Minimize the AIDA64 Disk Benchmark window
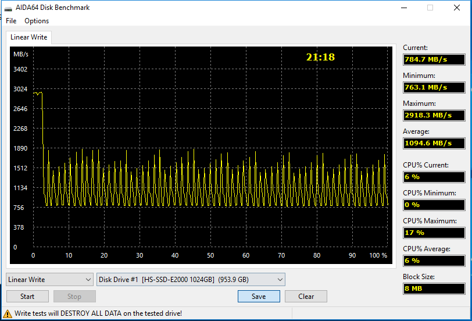The image size is (472, 321). (404, 8)
